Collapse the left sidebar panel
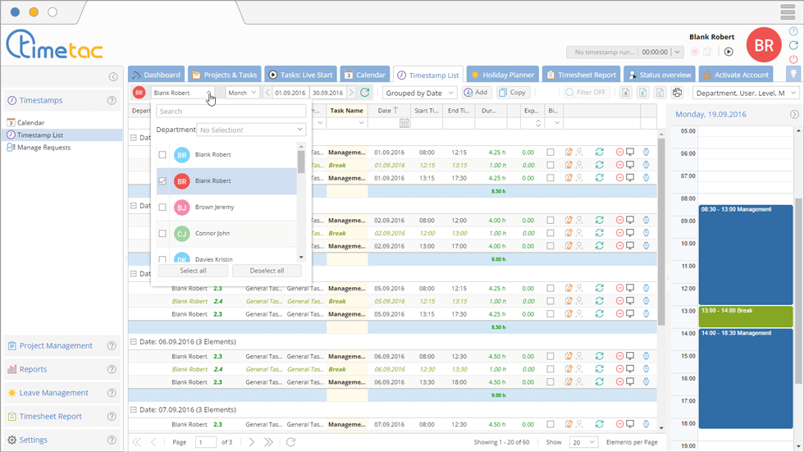This screenshot has width=804, height=452. (113, 77)
